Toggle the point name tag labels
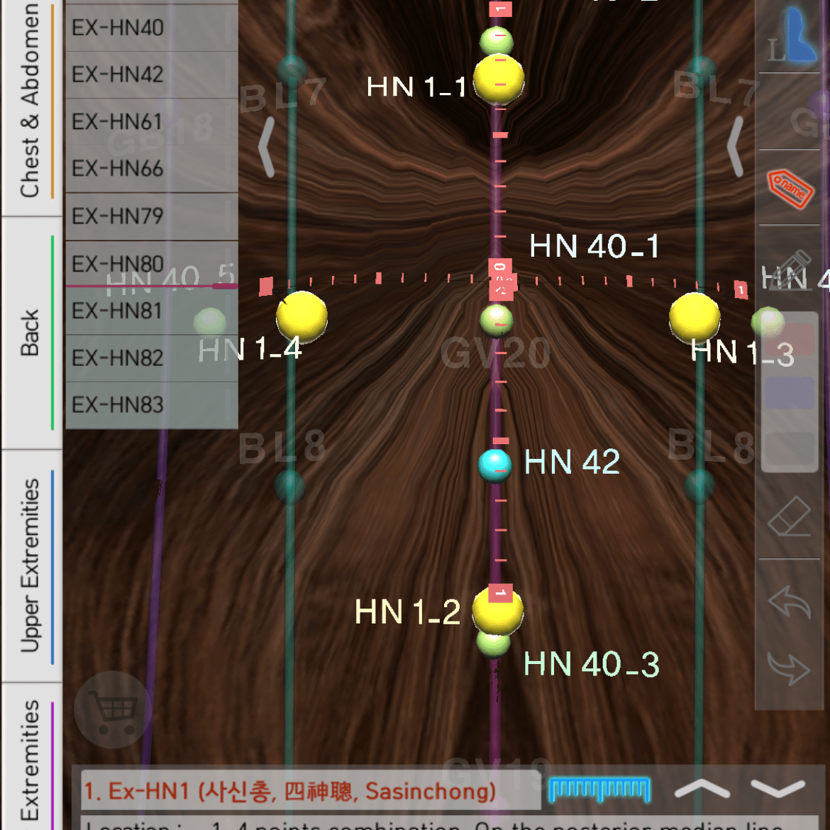The width and height of the screenshot is (830, 830). tap(790, 188)
